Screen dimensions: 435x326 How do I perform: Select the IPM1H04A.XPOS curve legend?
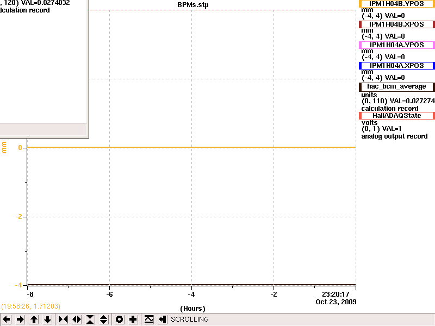(397, 66)
